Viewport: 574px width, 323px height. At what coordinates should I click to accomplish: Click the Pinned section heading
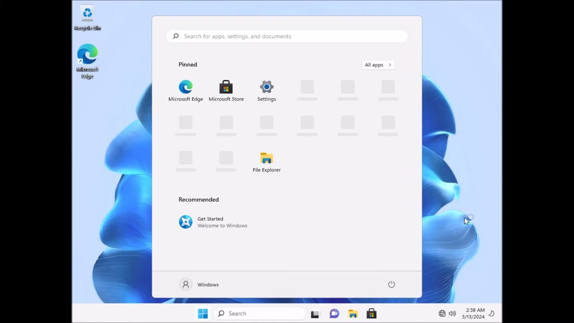pos(188,65)
